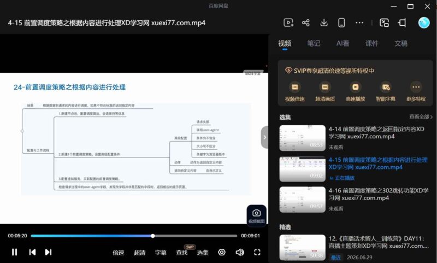The height and width of the screenshot is (263, 437).
Task: Click the 2026.06.29 date text
Action: tap(359, 257)
